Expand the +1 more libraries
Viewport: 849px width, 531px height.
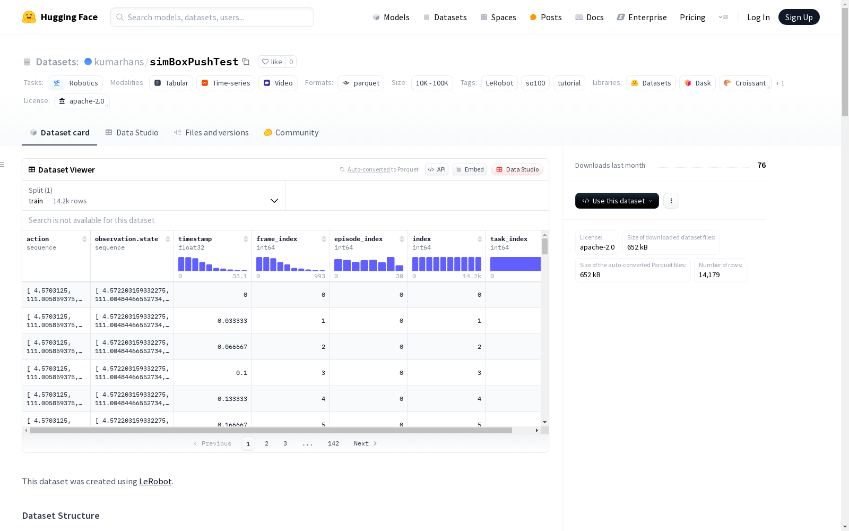[780, 83]
